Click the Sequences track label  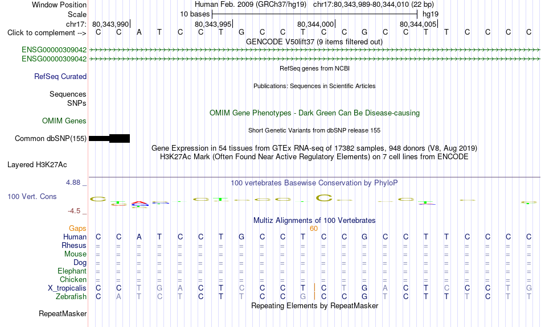click(x=68, y=94)
